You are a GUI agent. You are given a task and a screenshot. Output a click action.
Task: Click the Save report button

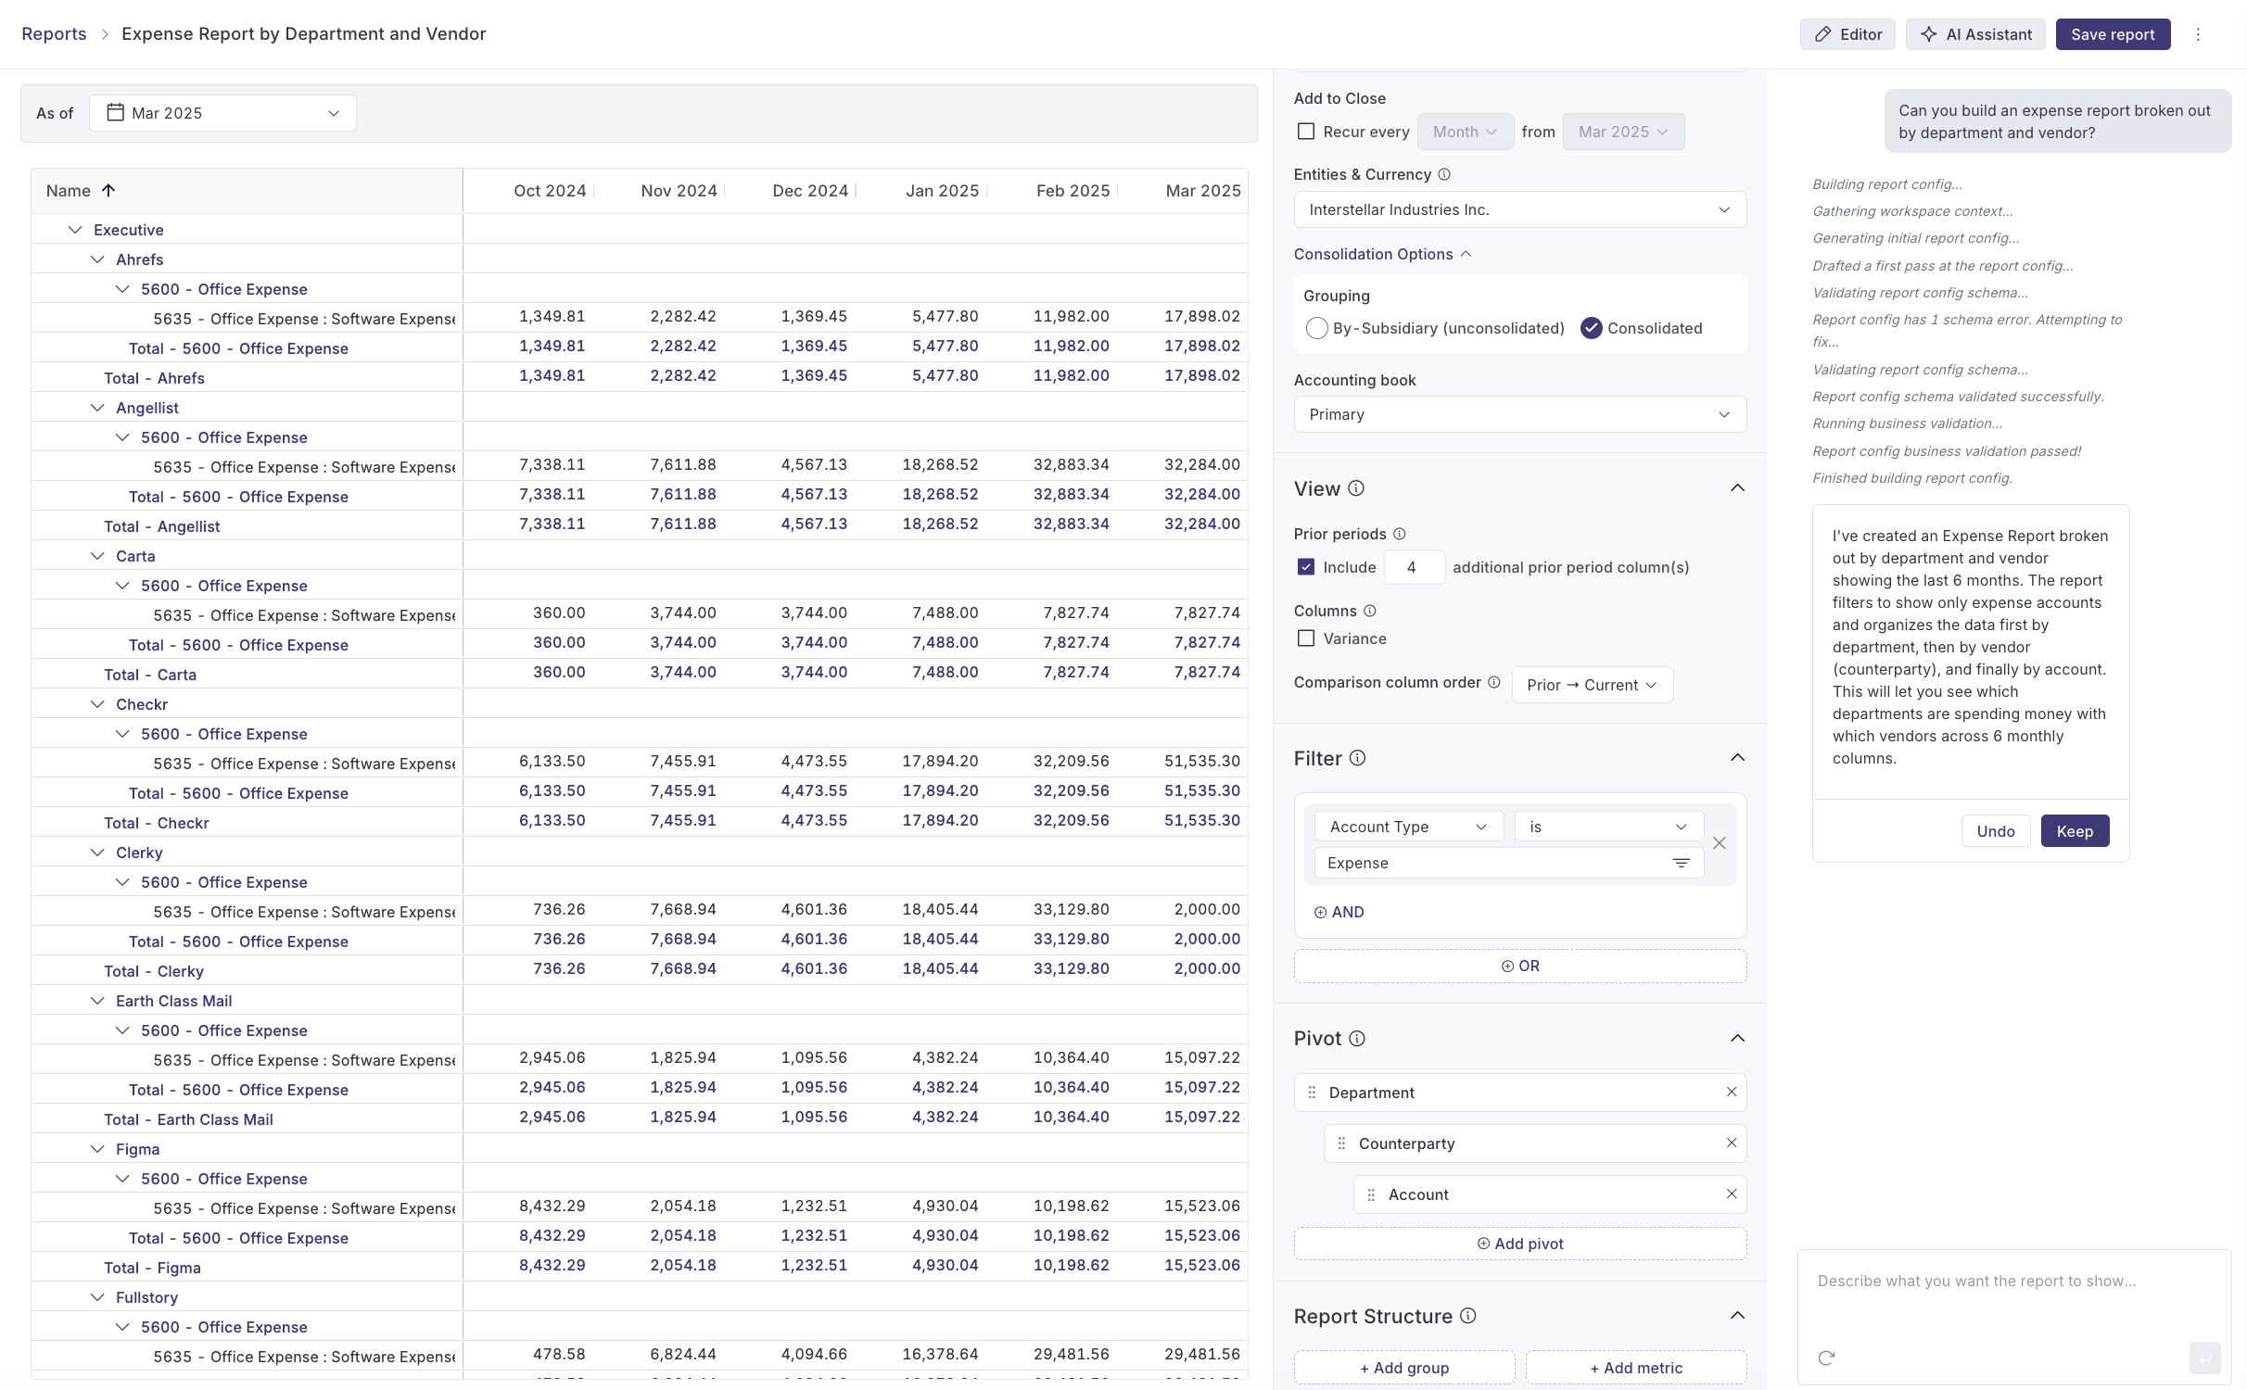pos(2113,34)
